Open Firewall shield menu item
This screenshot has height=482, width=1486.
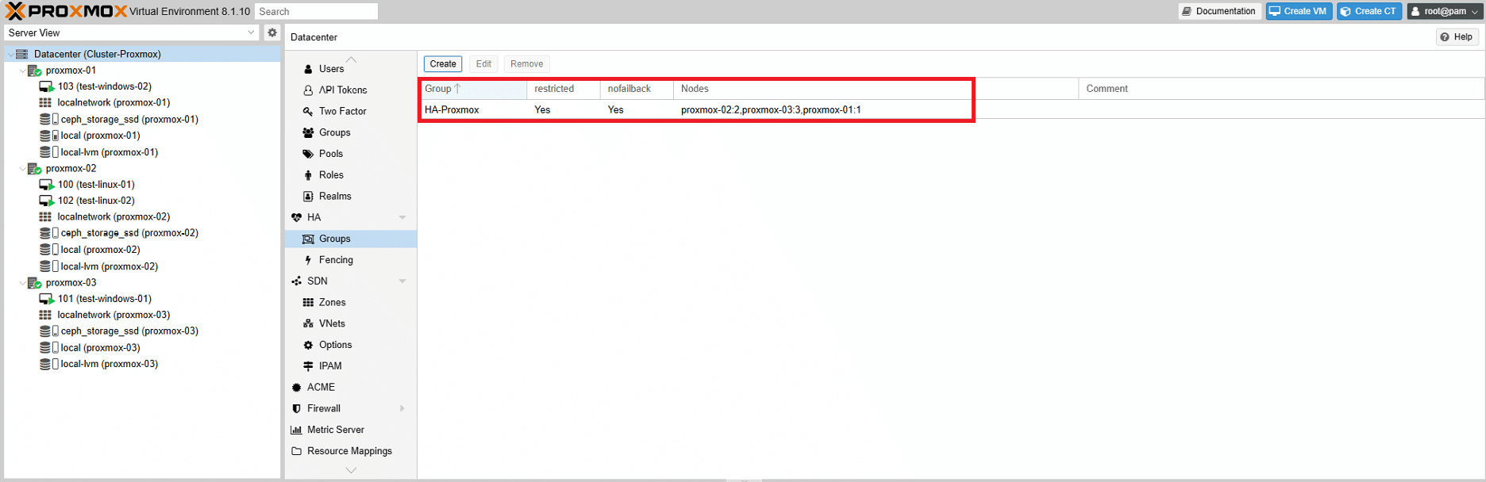pyautogui.click(x=323, y=408)
